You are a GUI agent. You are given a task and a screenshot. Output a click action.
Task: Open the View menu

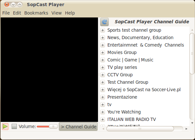coord(56,13)
